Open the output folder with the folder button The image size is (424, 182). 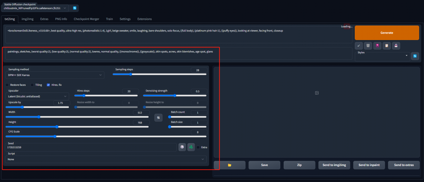[229, 165]
